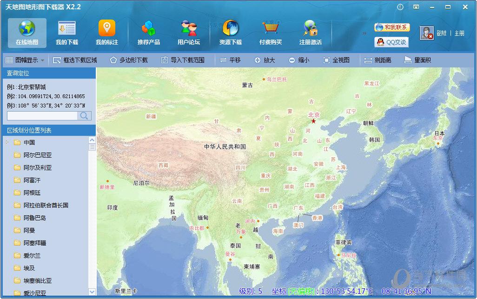The image size is (477, 299).
Task: Click the search magnifier button
Action: tap(84, 116)
